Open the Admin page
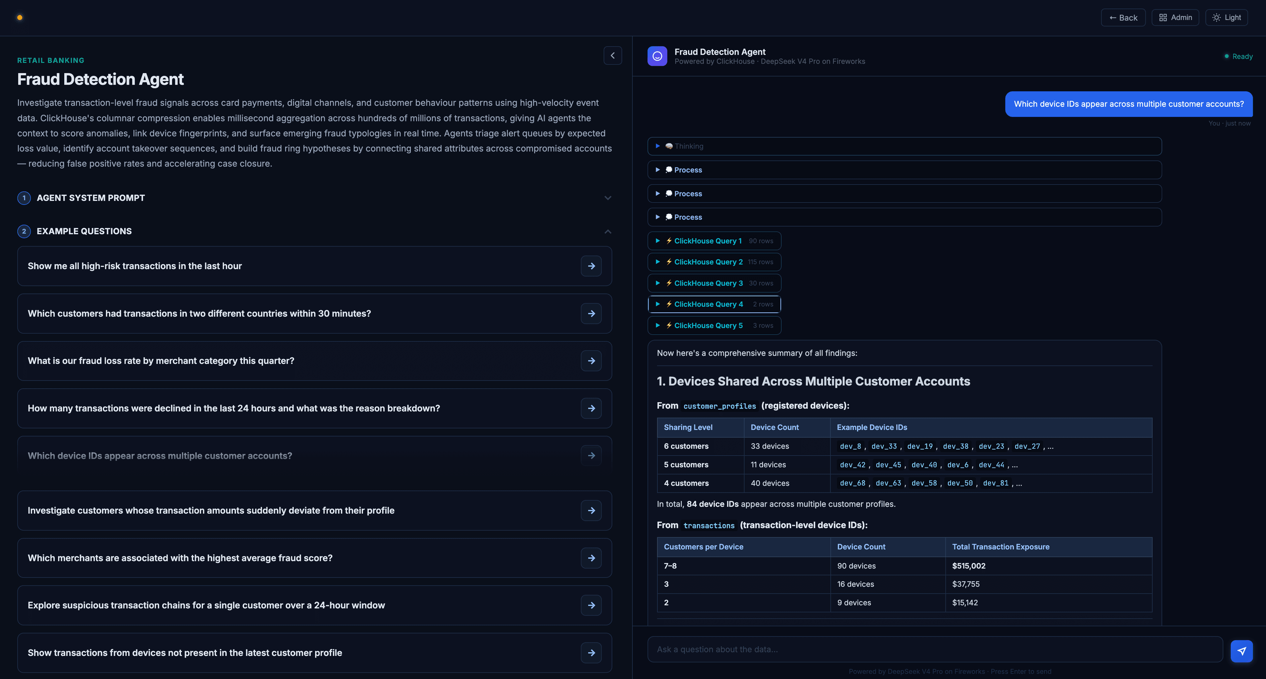This screenshot has width=1266, height=679. tap(1175, 18)
